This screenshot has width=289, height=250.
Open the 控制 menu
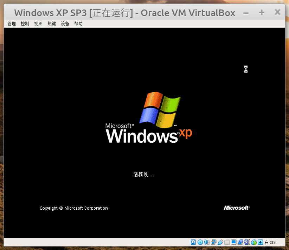click(25, 23)
